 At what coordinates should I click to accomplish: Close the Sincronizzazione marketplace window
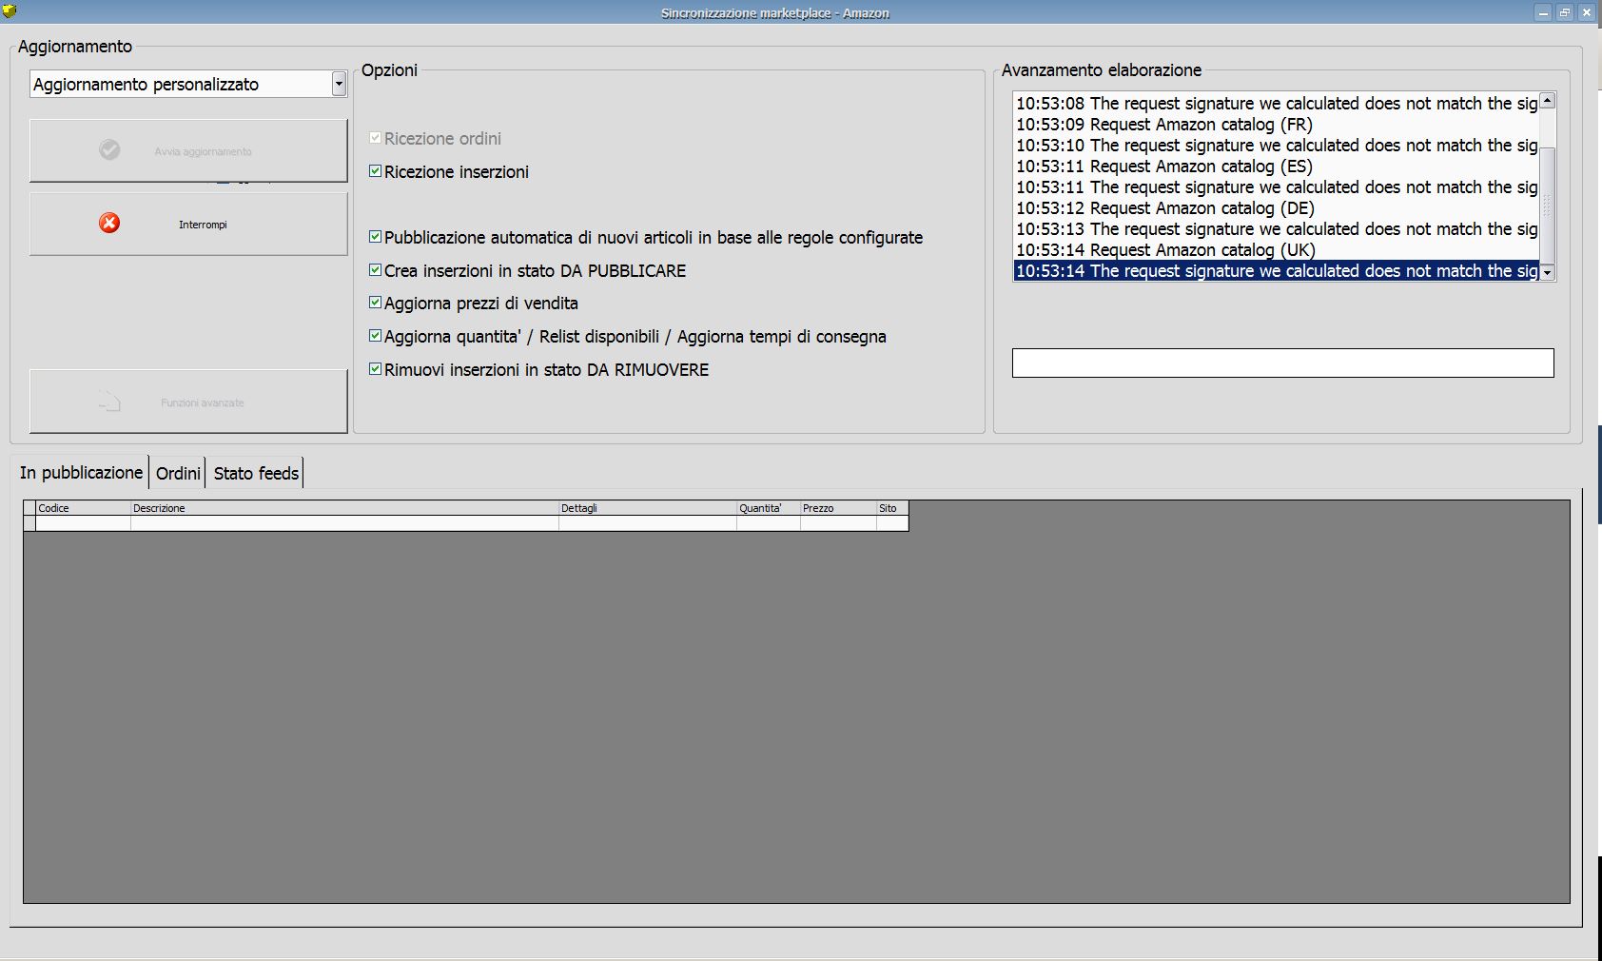[x=1587, y=12]
